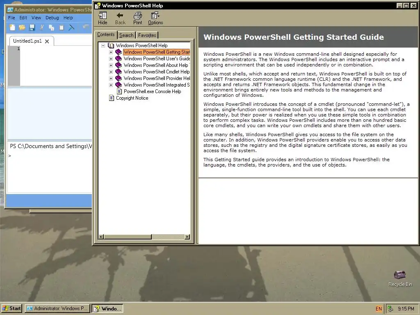Switch to the Contents tab
The height and width of the screenshot is (315, 420).
tap(106, 34)
